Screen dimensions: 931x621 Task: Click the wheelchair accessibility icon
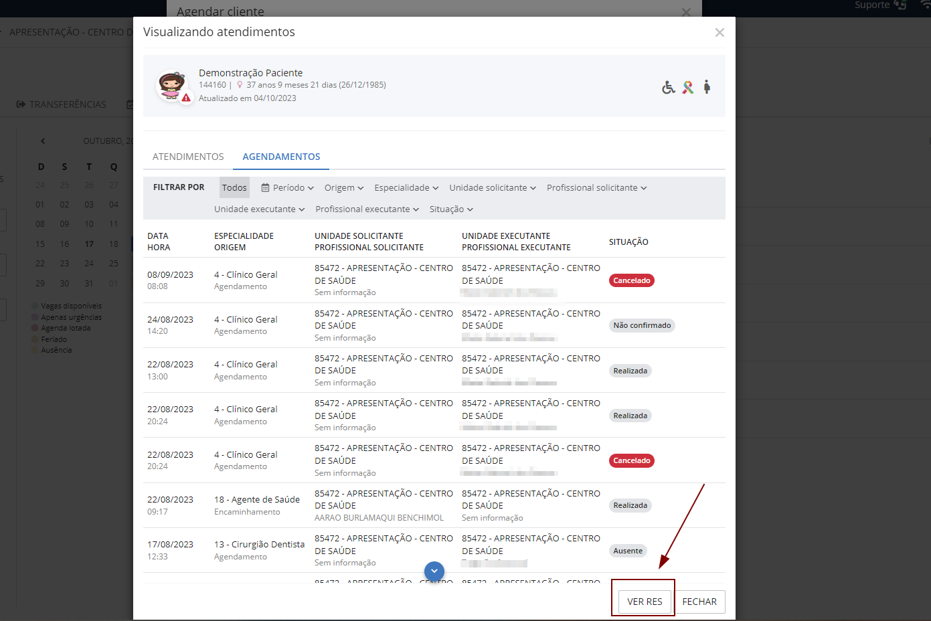[668, 87]
